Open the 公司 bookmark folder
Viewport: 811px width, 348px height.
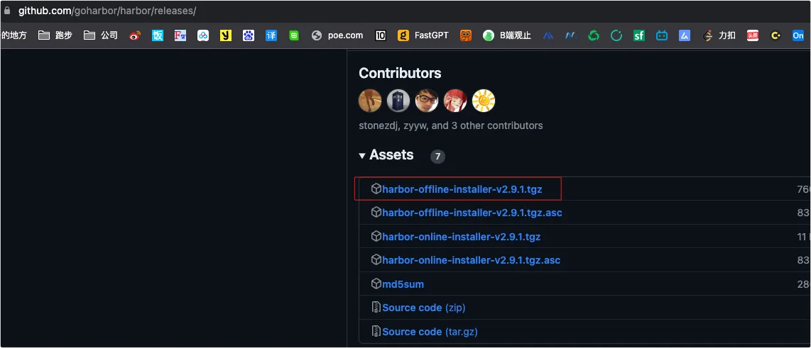[x=101, y=35]
